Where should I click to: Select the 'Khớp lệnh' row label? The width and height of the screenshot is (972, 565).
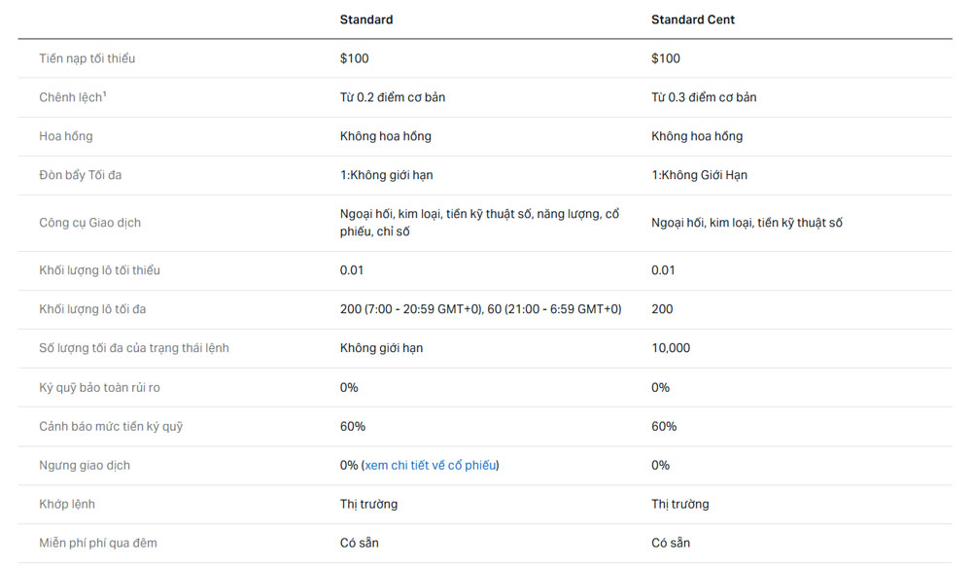[67, 504]
